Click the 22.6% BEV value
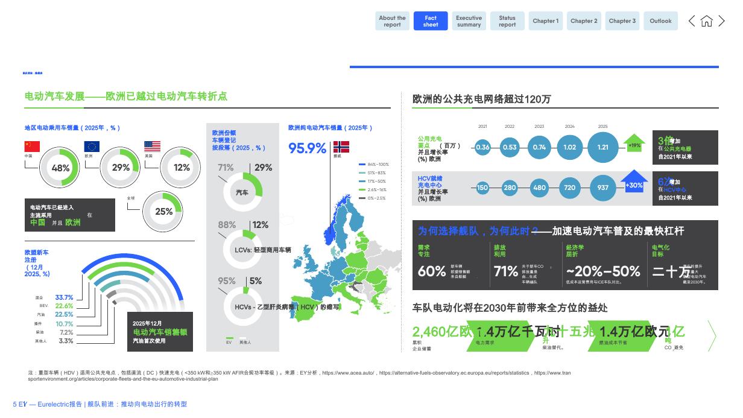Screen dimensions: 743x418 coord(64,306)
